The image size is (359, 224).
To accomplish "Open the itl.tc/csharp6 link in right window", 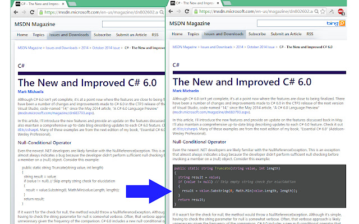I will (187, 129).
